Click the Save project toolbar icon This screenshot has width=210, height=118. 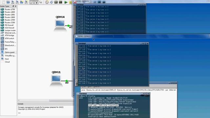point(12,2)
